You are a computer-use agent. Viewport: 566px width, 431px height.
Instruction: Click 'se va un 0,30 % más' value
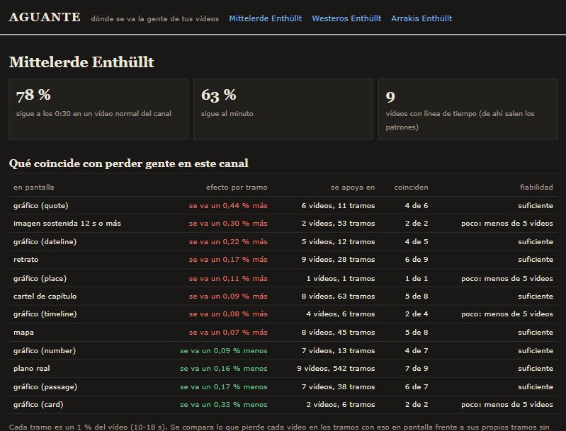click(228, 223)
